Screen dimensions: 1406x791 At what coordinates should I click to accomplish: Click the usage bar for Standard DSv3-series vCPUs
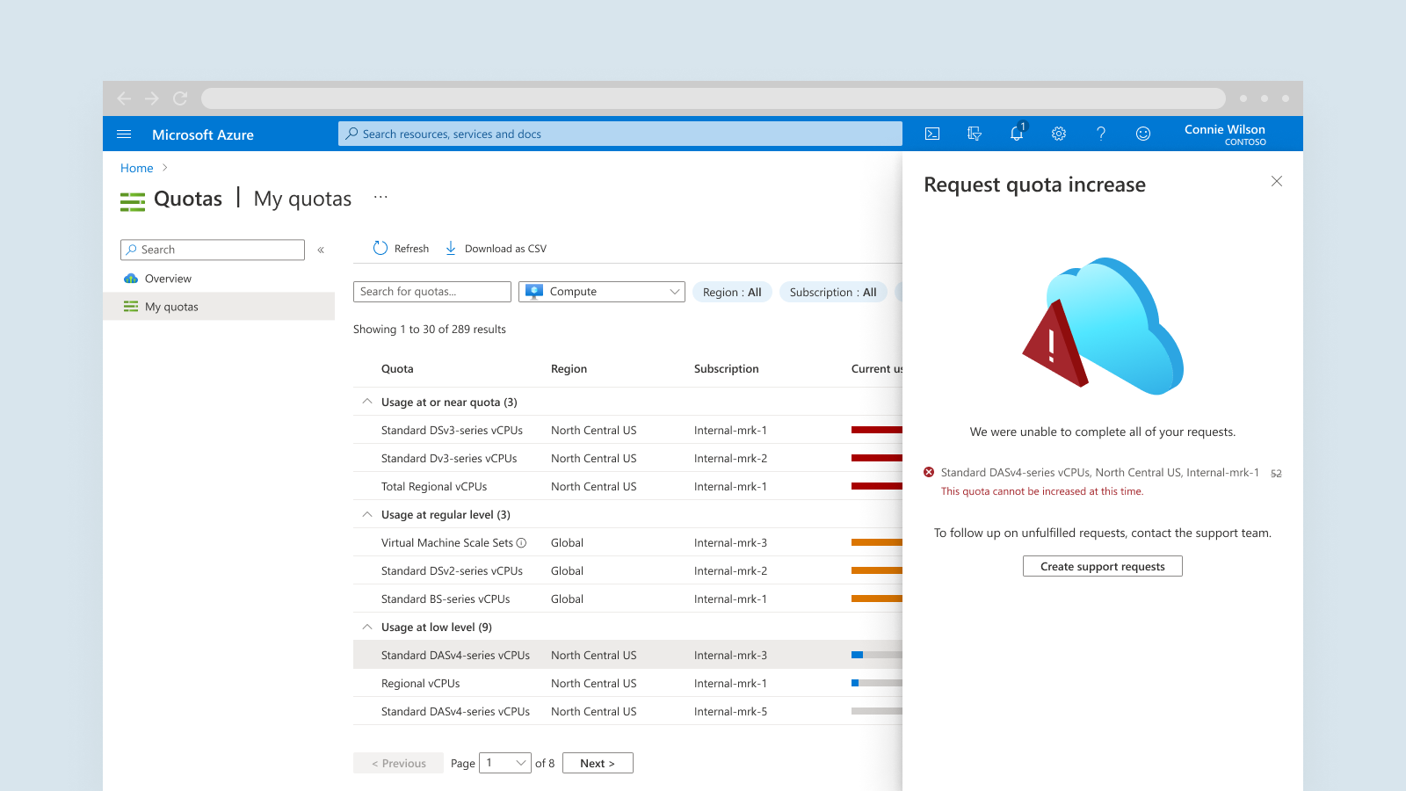point(876,430)
